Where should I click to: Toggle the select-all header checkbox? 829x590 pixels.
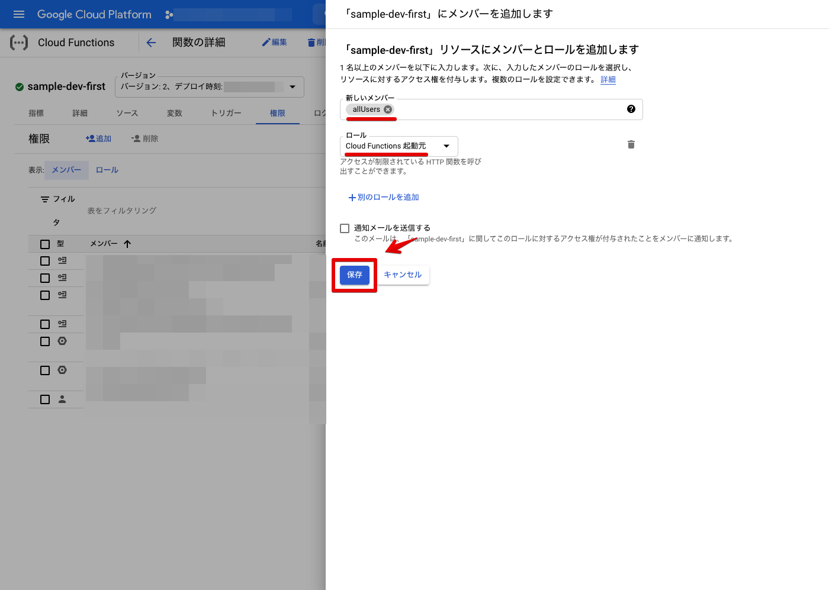[x=45, y=244]
